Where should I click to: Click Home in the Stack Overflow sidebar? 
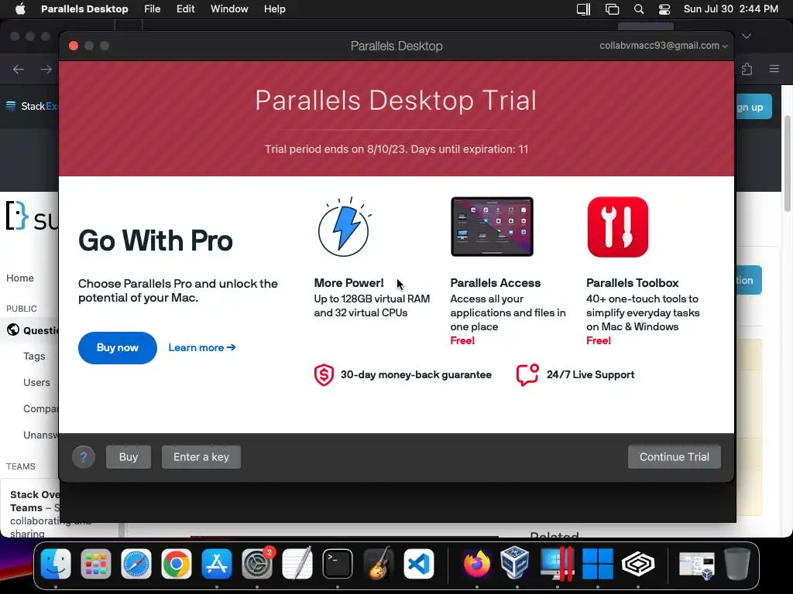pyautogui.click(x=19, y=278)
